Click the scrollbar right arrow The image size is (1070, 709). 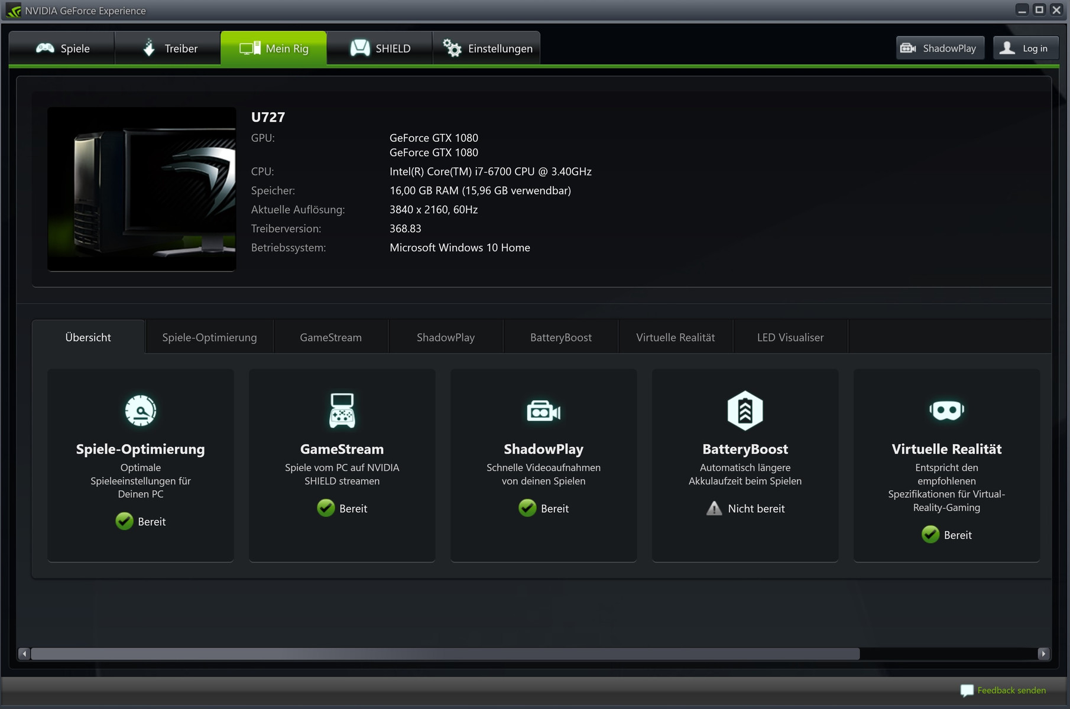[1043, 653]
